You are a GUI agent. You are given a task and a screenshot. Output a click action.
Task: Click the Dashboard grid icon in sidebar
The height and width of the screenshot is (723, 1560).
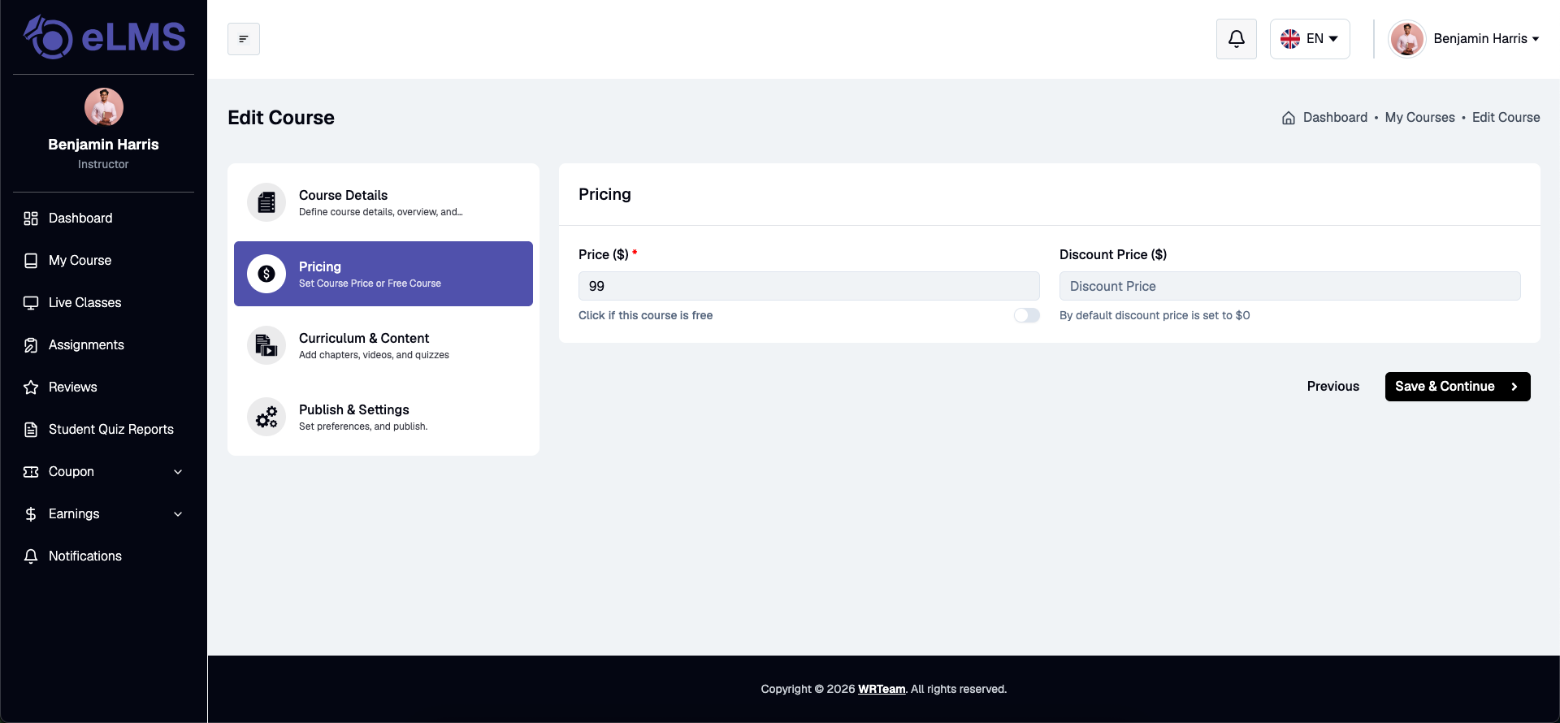pyautogui.click(x=31, y=219)
